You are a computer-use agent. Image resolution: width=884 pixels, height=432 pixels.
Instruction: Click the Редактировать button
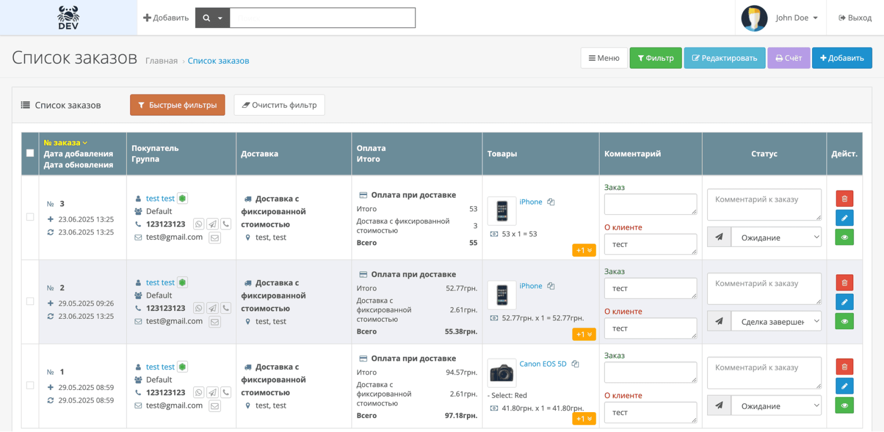[x=724, y=58]
